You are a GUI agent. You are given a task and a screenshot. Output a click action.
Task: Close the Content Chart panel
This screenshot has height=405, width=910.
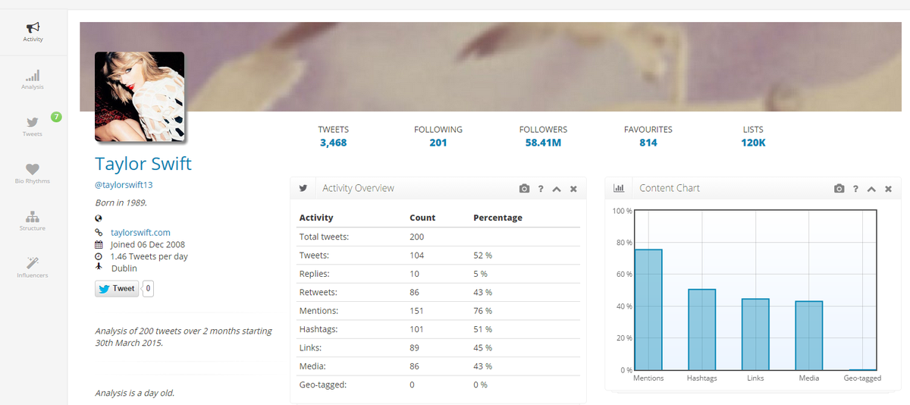click(888, 189)
